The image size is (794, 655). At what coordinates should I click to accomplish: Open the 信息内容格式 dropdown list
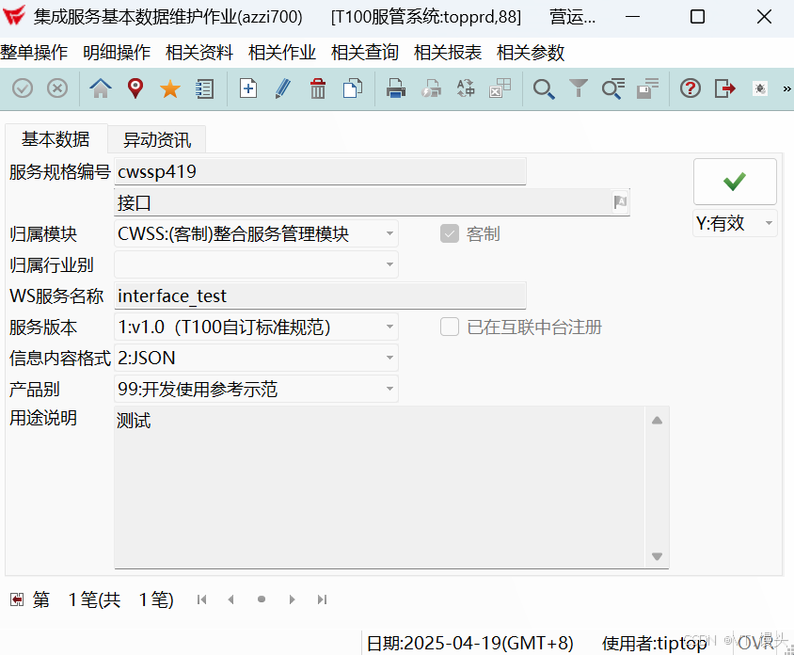389,358
